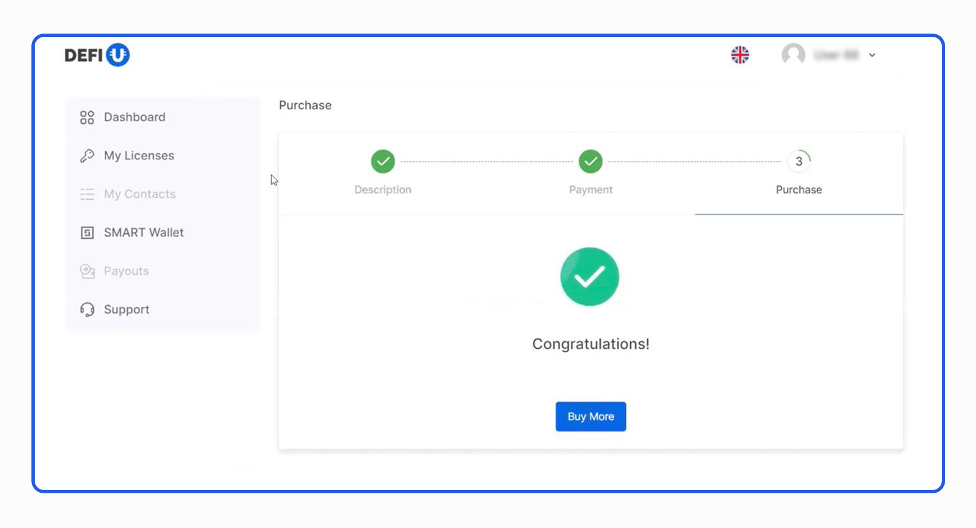Viewport: 976px width, 528px height.
Task: Expand the user account dropdown arrow
Action: (872, 55)
